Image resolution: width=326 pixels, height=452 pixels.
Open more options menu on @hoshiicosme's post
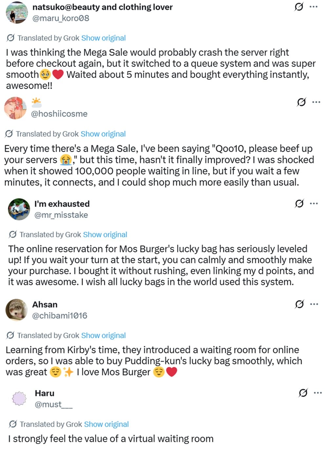tap(316, 102)
